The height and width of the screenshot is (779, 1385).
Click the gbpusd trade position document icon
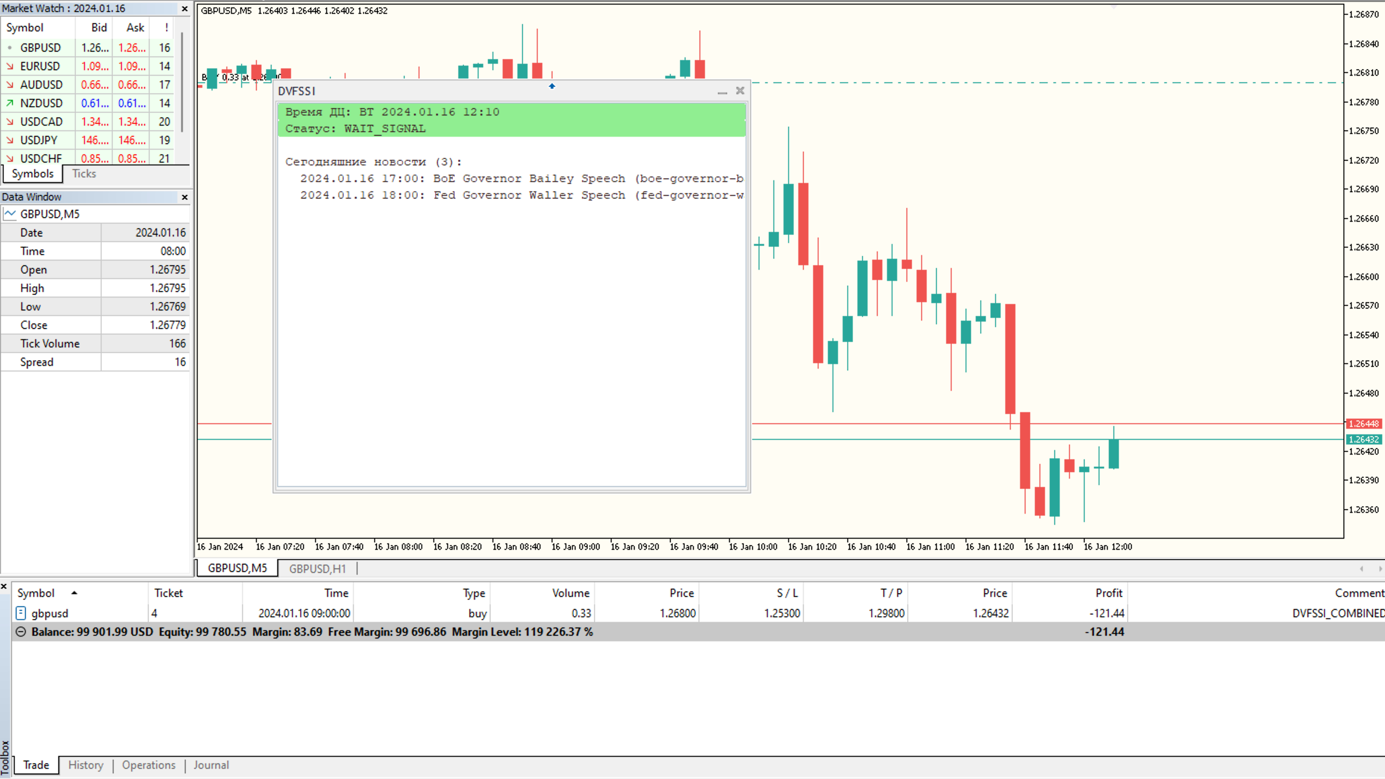click(x=20, y=613)
